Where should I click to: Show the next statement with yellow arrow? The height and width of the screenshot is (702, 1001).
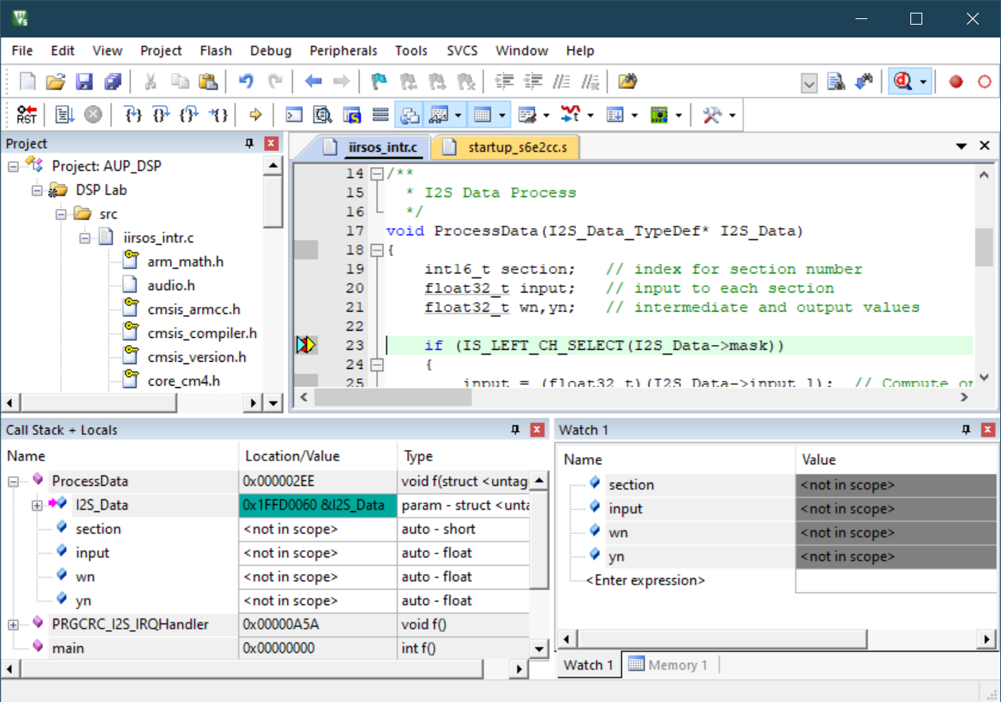(x=255, y=115)
